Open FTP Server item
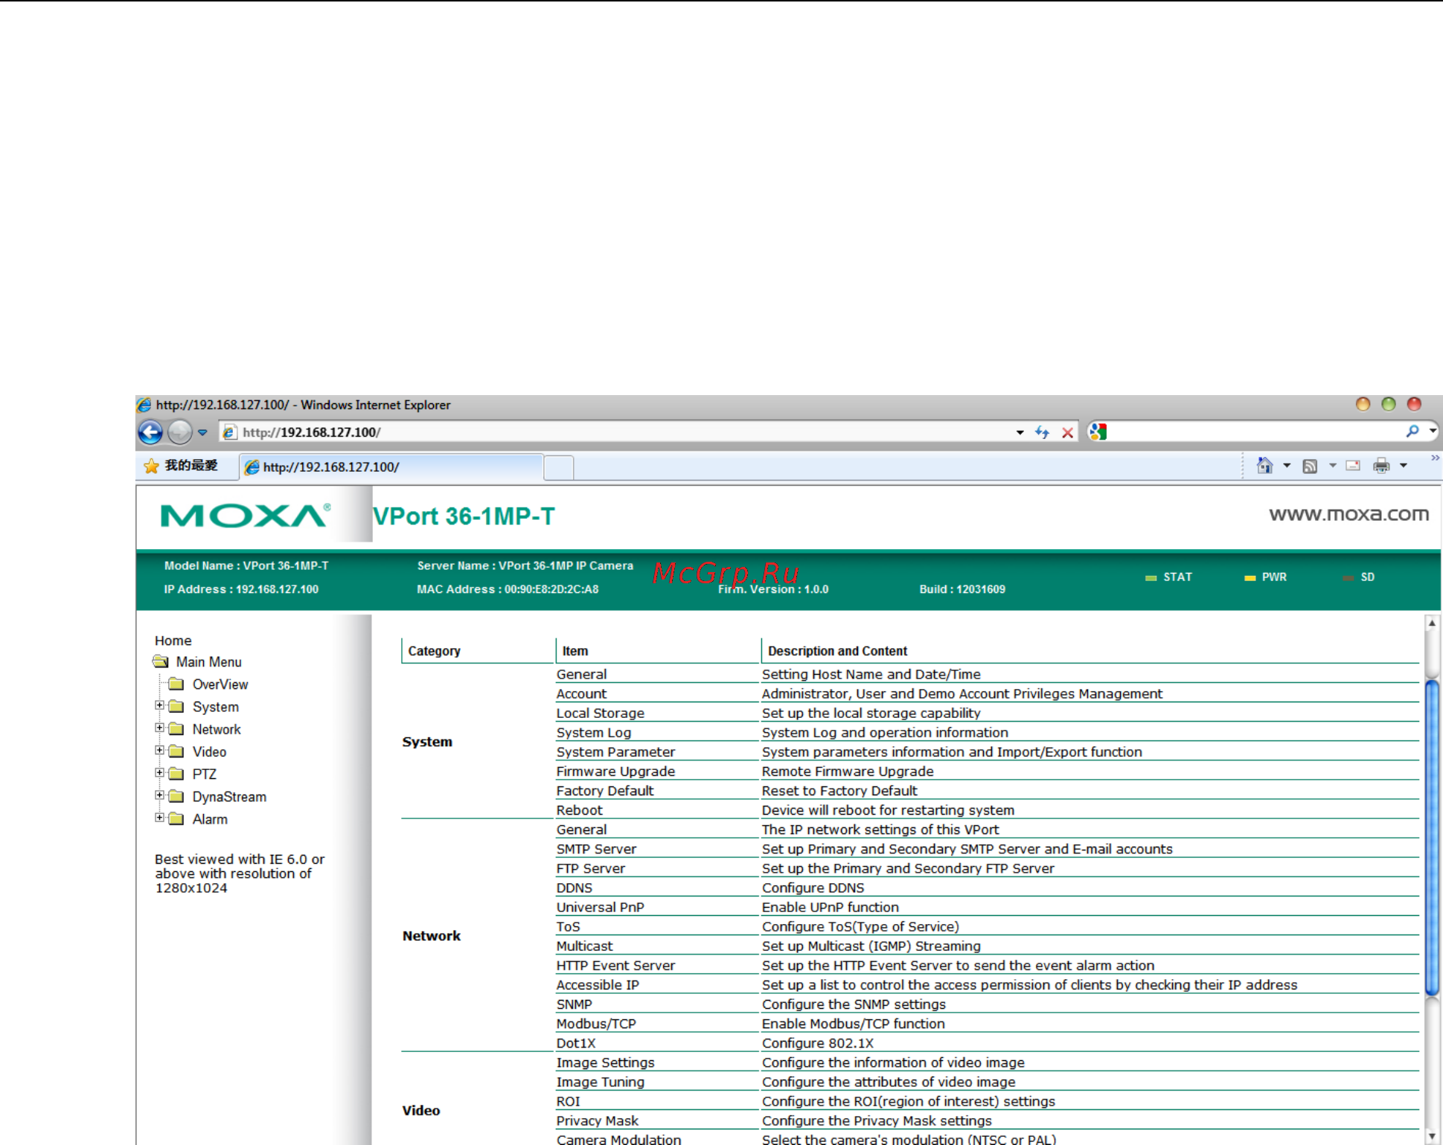Image resolution: width=1443 pixels, height=1145 pixels. (x=591, y=868)
